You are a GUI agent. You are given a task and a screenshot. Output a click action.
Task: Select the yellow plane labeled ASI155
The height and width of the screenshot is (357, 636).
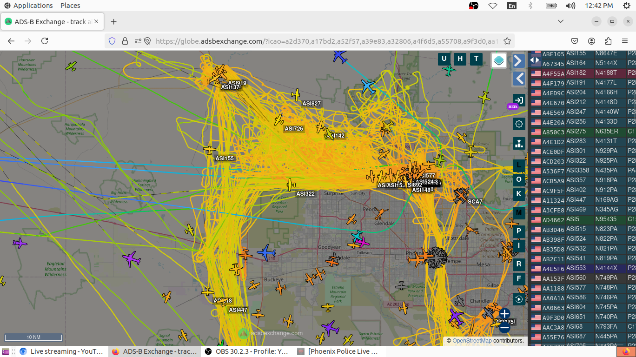point(210,150)
